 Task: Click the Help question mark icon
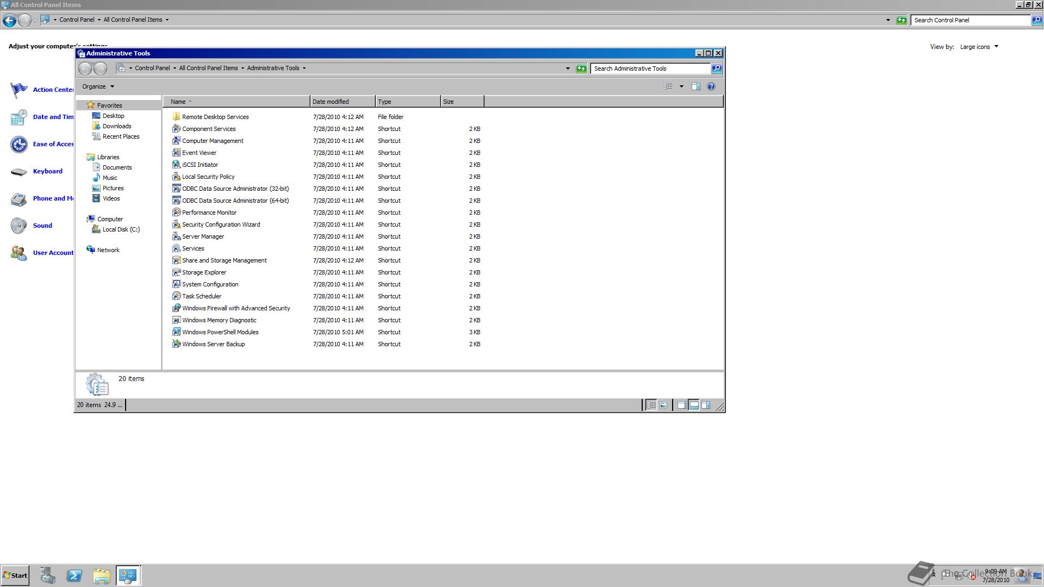point(711,86)
